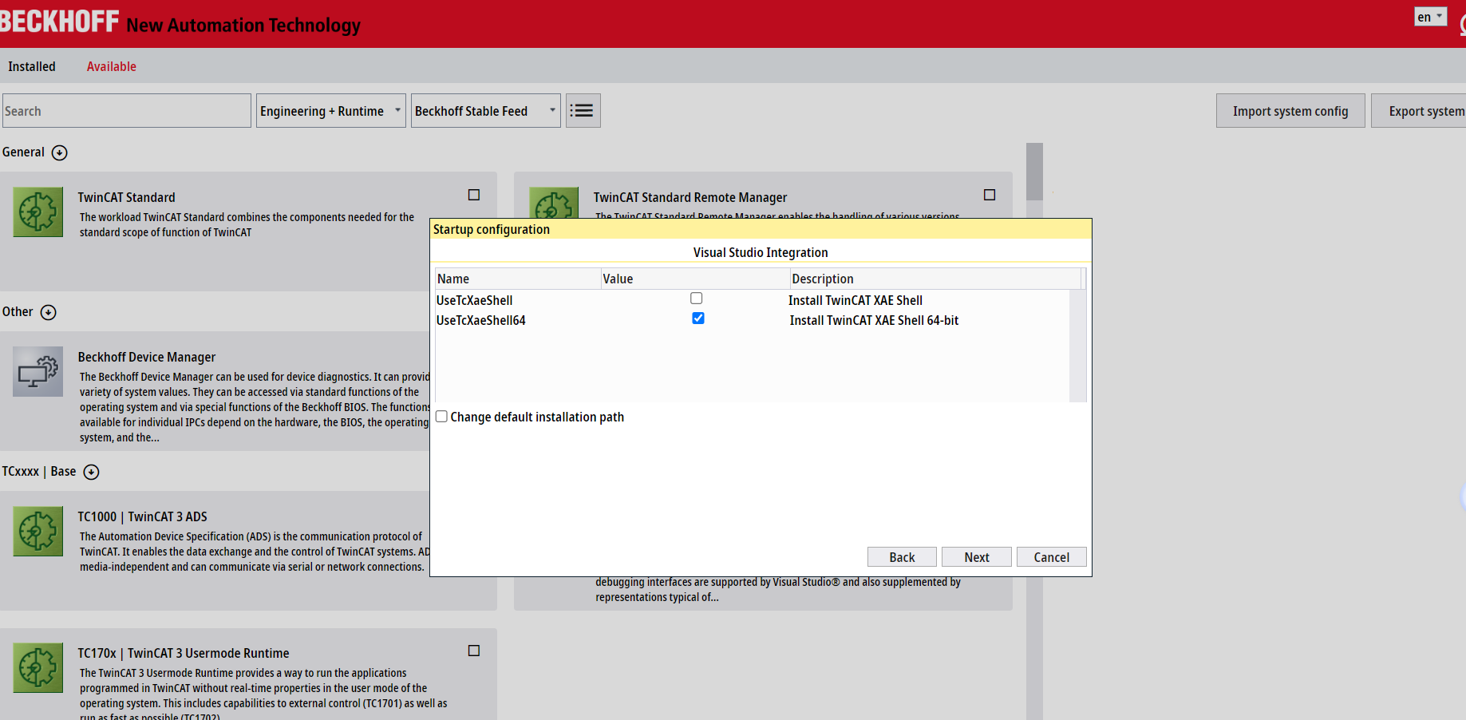Image resolution: width=1466 pixels, height=720 pixels.
Task: Collapse the TCxxxx | Base section arrow
Action: 92,472
